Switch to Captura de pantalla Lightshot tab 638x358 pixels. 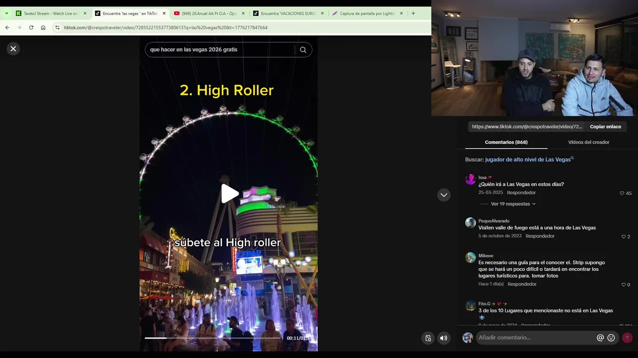pyautogui.click(x=367, y=13)
